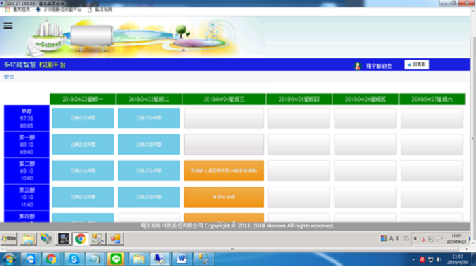Open the globe network icon in remote taskbar

point(46,239)
